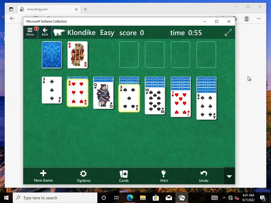Screen dimensions: 271x203
Task: Open the Solitaire Menu hamburger icon
Action: pos(30,32)
